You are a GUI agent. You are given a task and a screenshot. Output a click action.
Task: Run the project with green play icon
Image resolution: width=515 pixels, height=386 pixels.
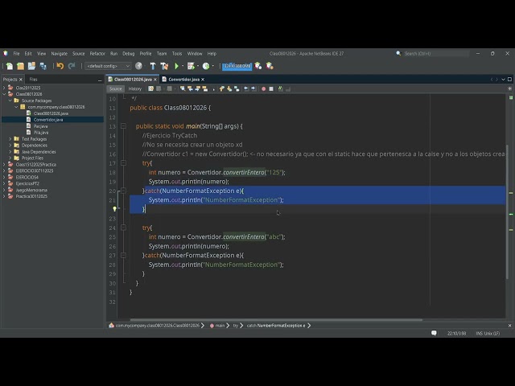(x=176, y=66)
